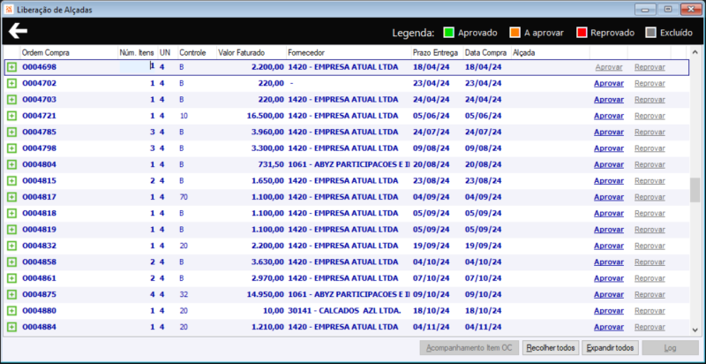The width and height of the screenshot is (706, 364).
Task: Click Aprovar link for order O004698
Action: [609, 67]
